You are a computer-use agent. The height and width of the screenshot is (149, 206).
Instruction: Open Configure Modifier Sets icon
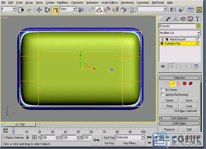[196, 66]
